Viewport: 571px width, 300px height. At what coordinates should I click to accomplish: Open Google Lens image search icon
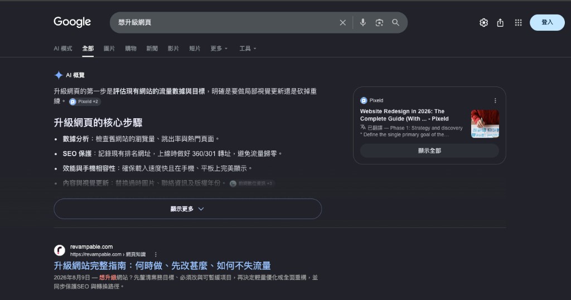pos(379,22)
